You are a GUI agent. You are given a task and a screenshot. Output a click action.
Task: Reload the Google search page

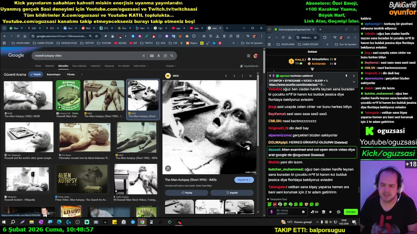(x=18, y=36)
